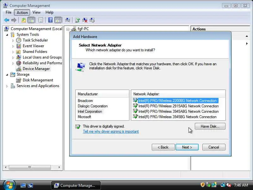The height and width of the screenshot is (190, 253).
Task: Select Task Scheduler clock icon in tree
Action: pyautogui.click(x=19, y=40)
